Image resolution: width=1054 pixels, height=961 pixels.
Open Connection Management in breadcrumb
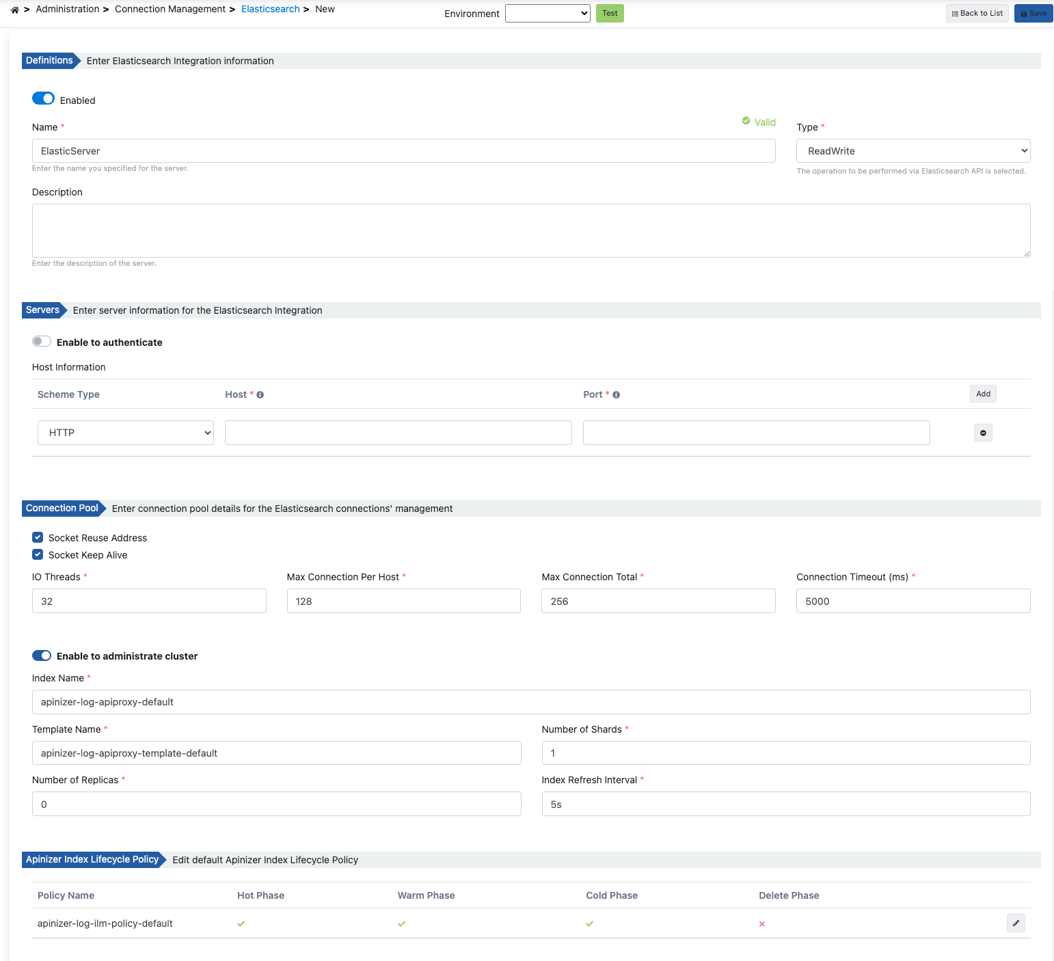click(170, 10)
